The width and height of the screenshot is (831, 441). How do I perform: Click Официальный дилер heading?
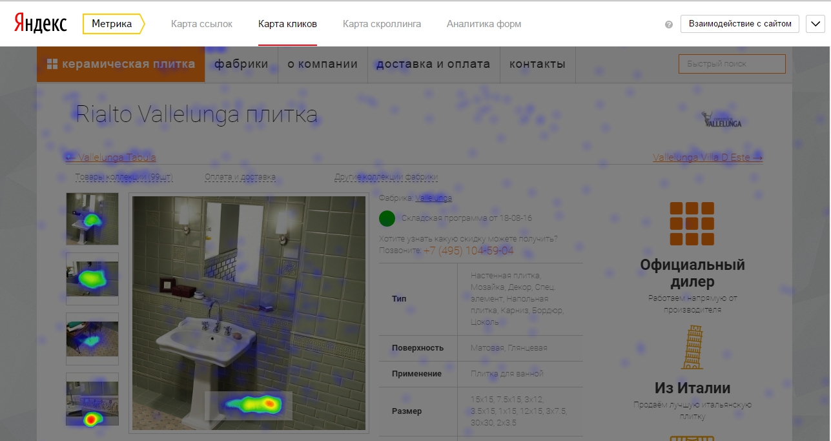tap(692, 273)
